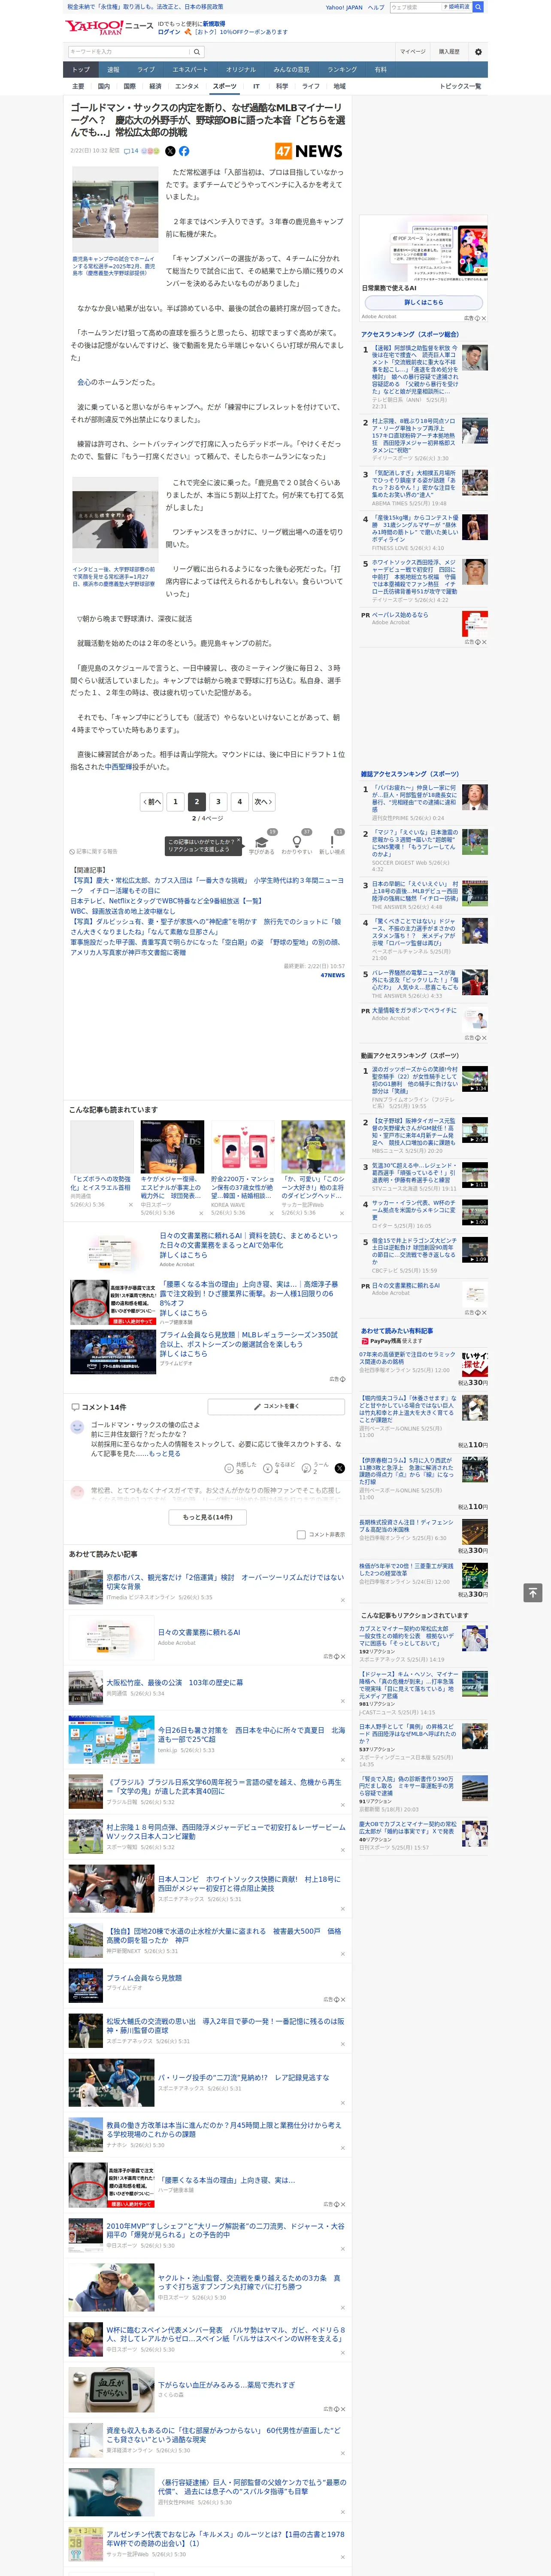Open the ライブ tab in dark navigation bar
This screenshot has height=2576, width=551.
click(146, 70)
